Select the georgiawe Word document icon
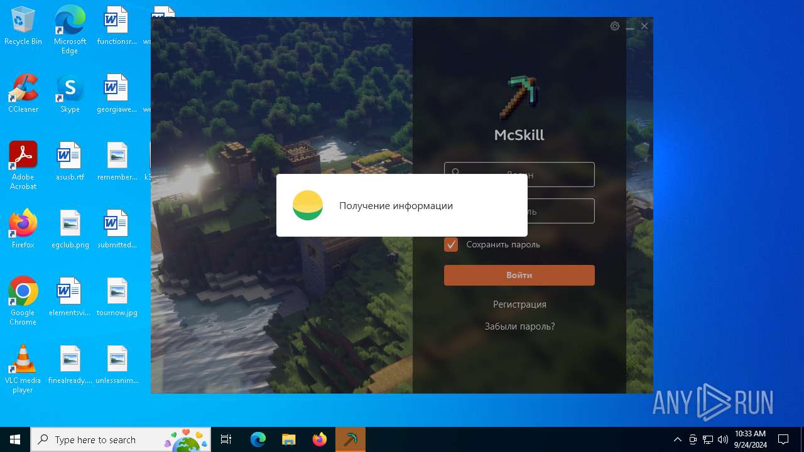The image size is (804, 452). point(117,94)
